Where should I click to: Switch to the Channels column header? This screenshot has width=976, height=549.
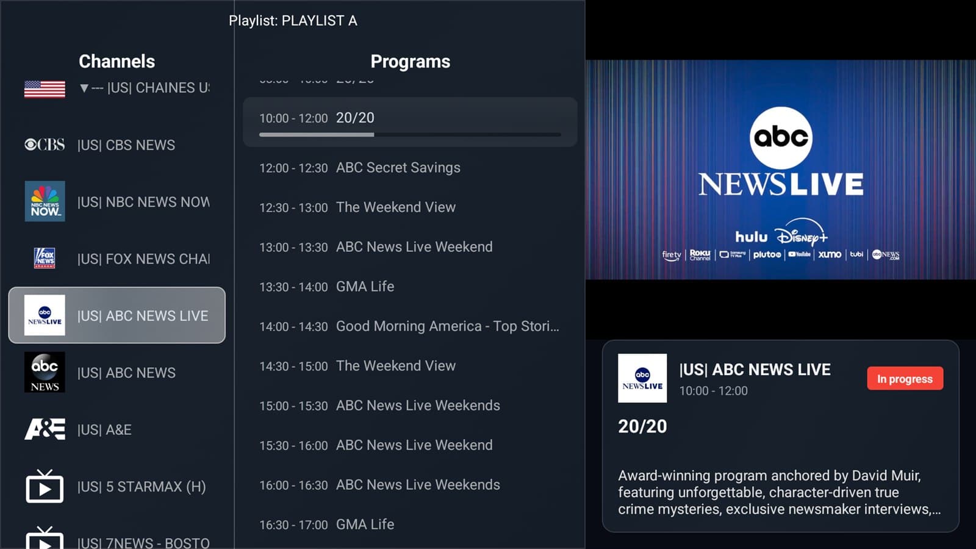(x=117, y=61)
